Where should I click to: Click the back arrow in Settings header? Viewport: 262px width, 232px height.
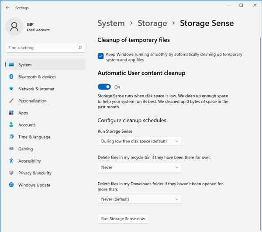[7, 8]
